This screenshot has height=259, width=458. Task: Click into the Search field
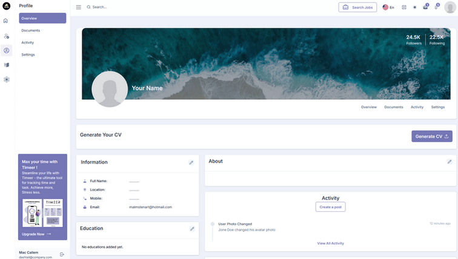99,7
